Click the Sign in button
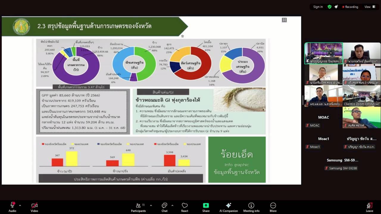Viewport: 381px width, 214px height. [318, 7]
